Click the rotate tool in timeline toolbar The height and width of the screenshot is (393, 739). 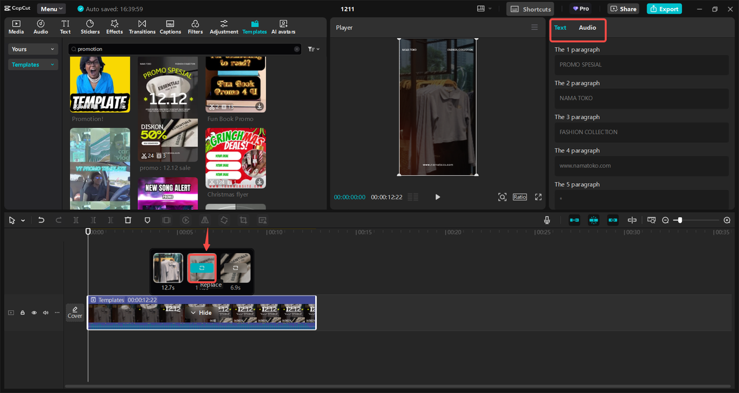click(224, 220)
